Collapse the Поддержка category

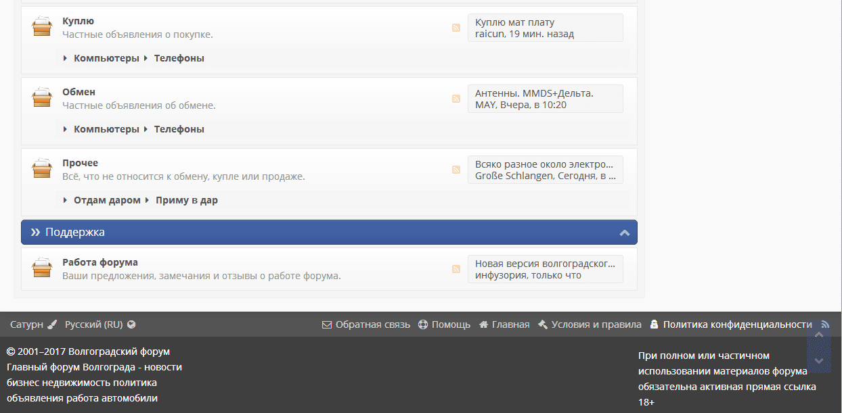coord(625,233)
